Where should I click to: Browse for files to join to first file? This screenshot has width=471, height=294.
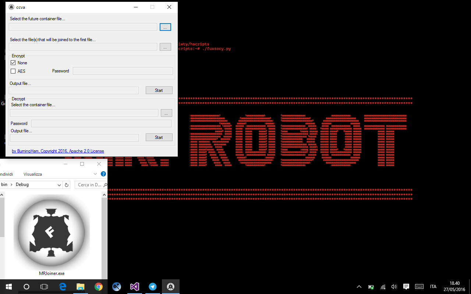coord(165,47)
